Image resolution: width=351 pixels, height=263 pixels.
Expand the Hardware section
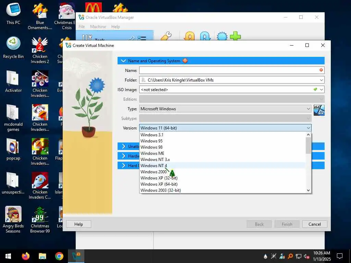pos(123,156)
